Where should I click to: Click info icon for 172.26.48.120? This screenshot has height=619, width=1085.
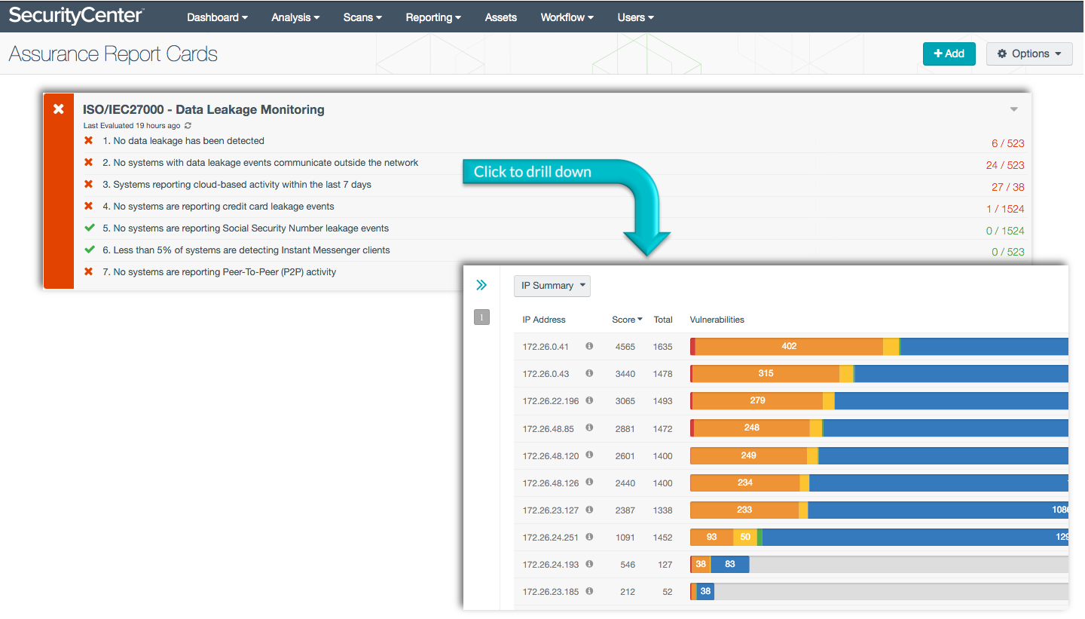(x=589, y=455)
